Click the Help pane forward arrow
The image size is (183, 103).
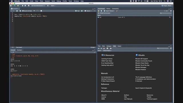(x=101, y=48)
